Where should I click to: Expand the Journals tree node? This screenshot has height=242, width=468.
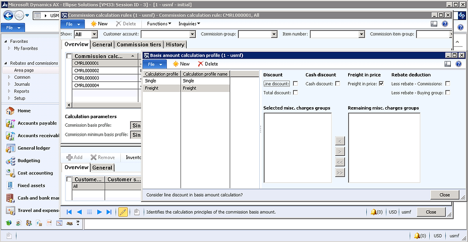(x=9, y=84)
